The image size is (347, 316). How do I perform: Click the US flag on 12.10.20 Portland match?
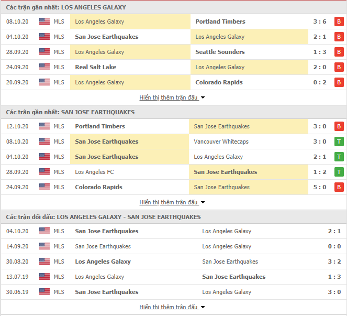tap(44, 126)
